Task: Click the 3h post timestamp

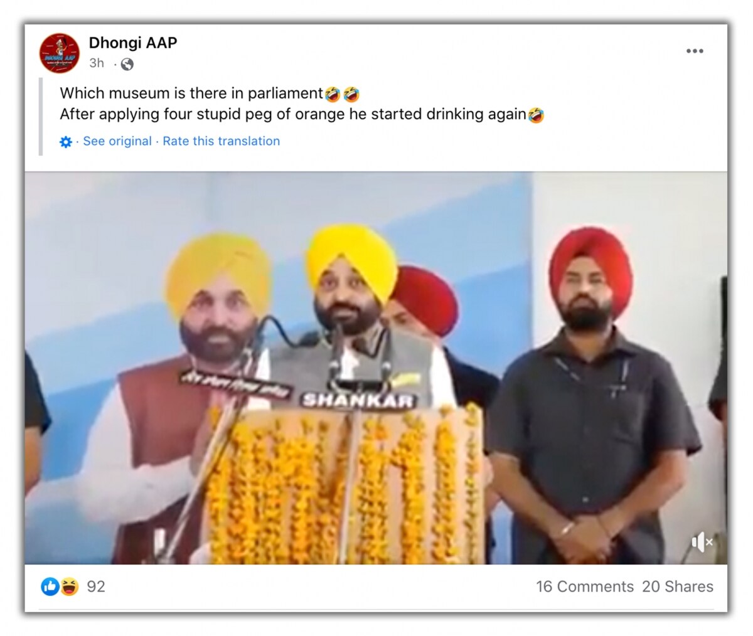Action: coord(97,63)
